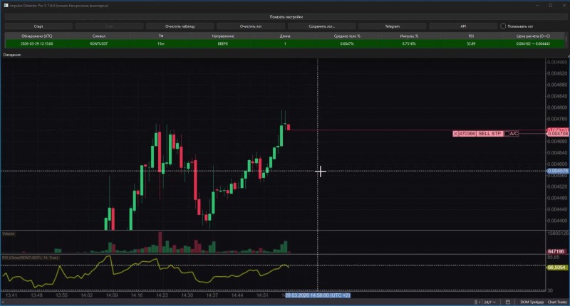The height and width of the screenshot is (306, 570).
Task: Click the Сохранить лог button
Action: pos(321,26)
